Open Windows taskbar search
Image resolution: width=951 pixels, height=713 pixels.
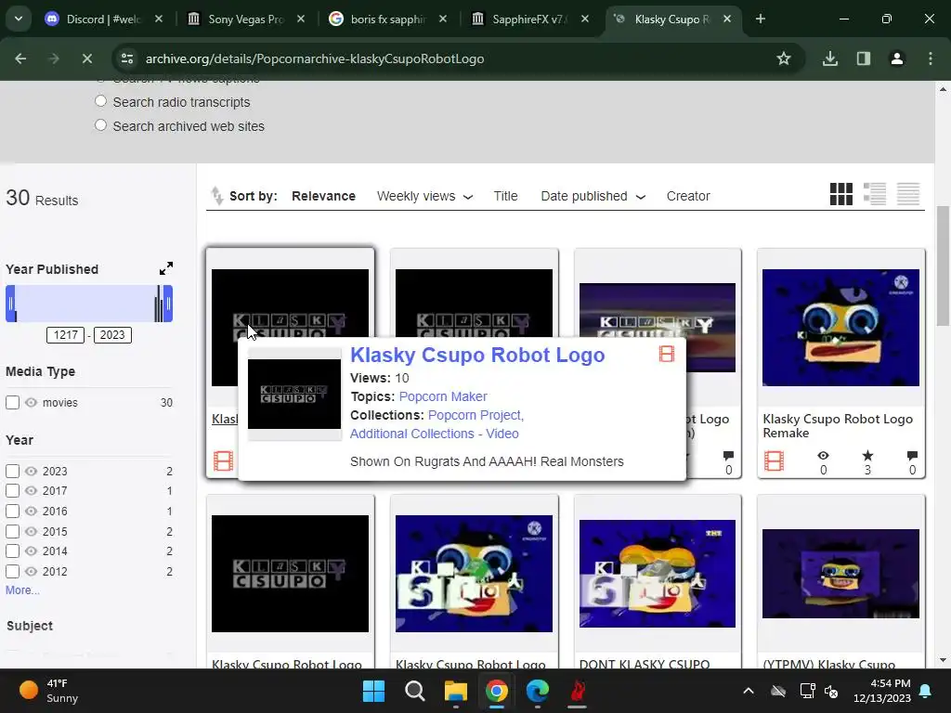click(415, 691)
